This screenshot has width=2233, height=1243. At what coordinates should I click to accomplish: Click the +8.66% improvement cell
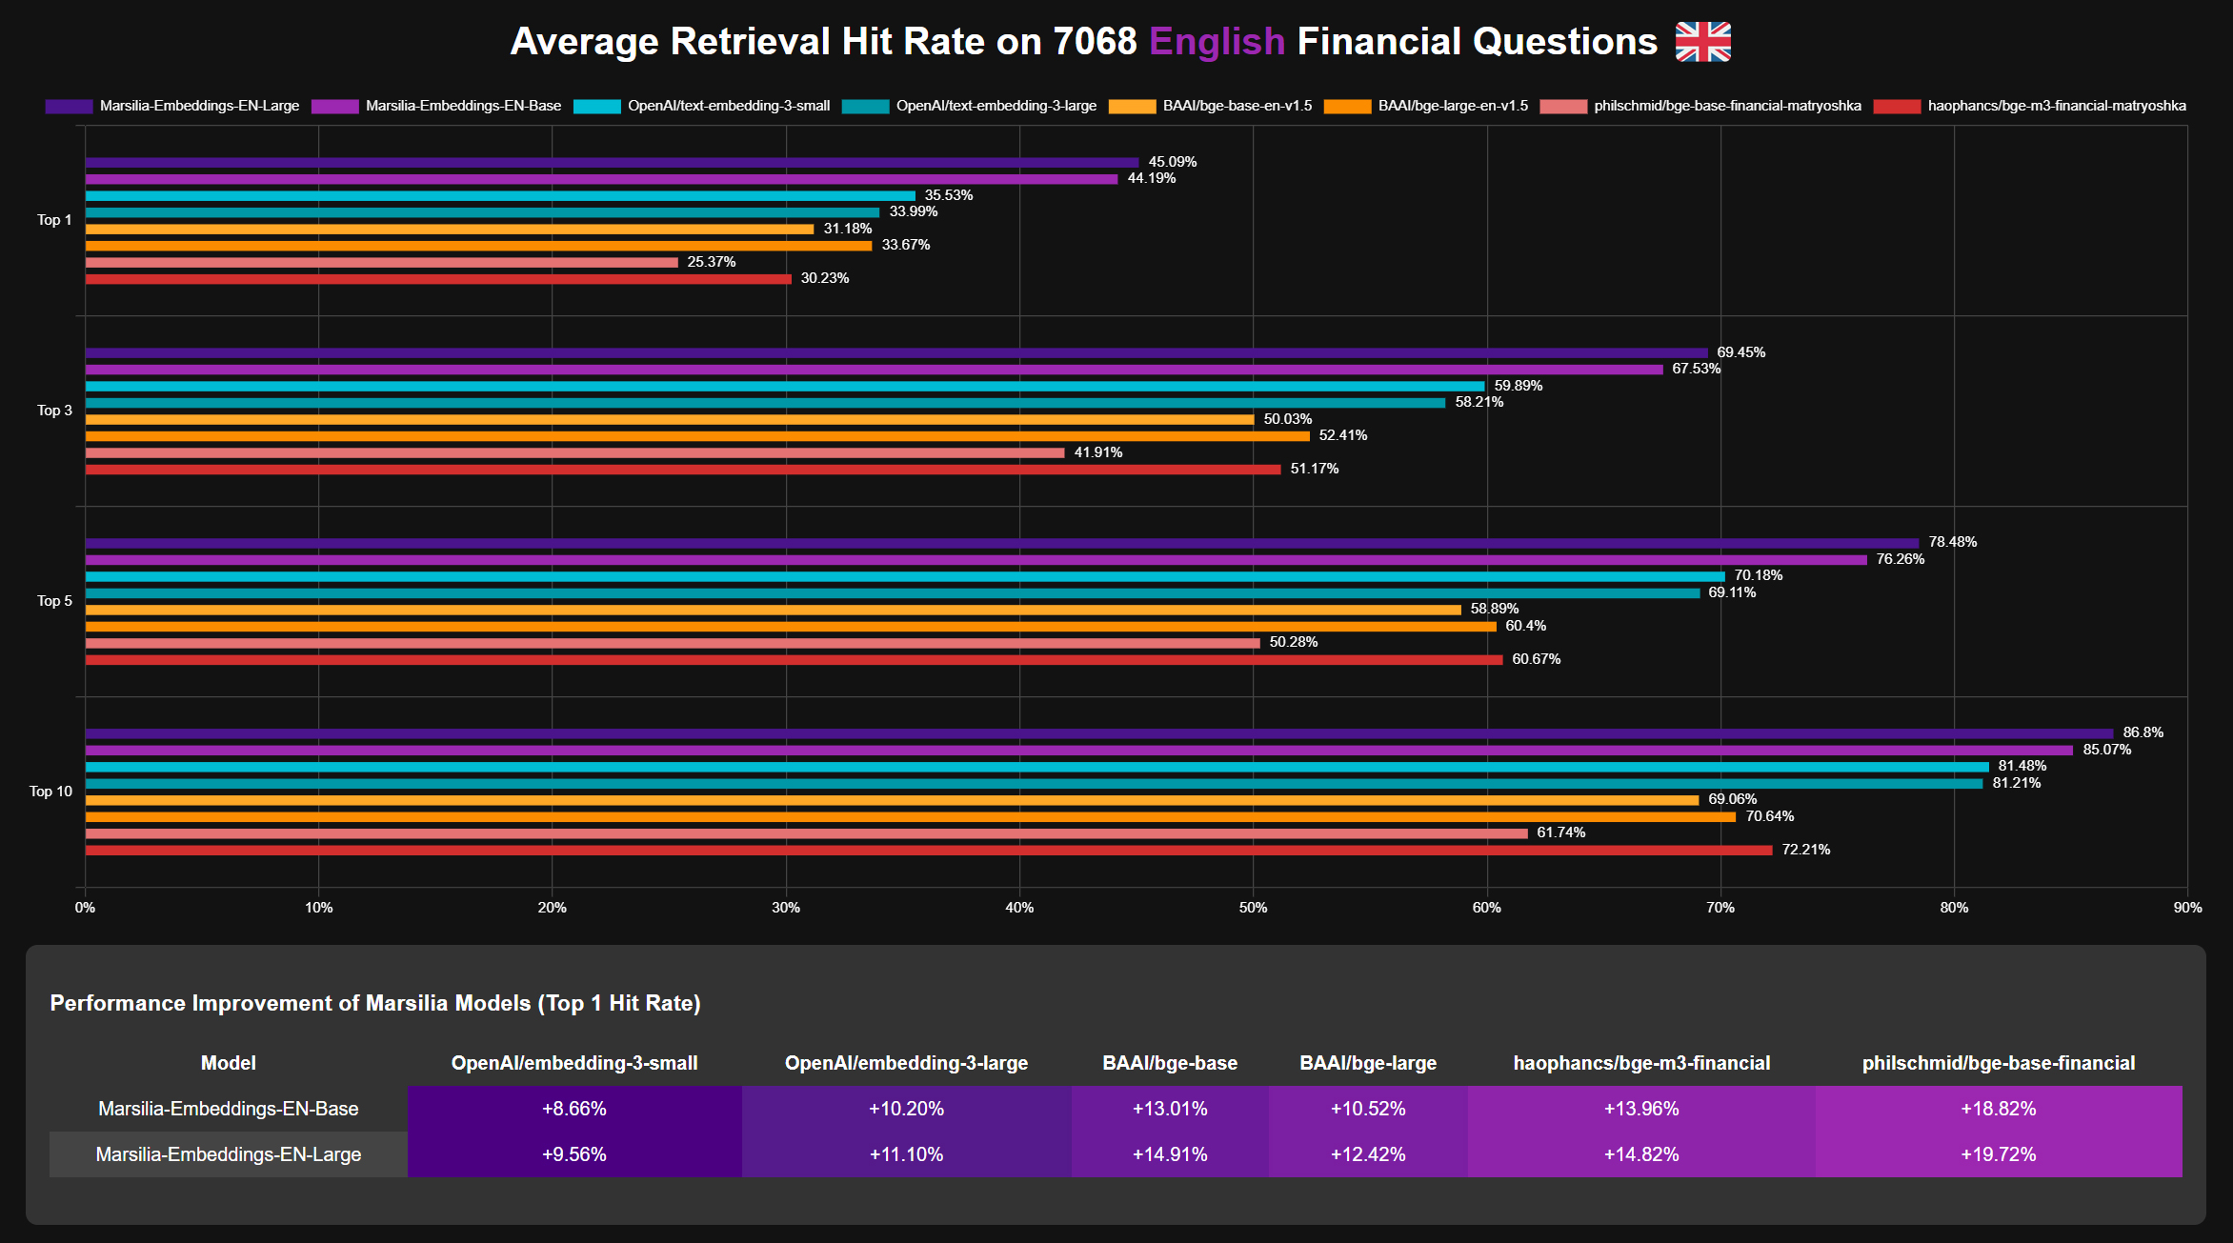pos(573,1109)
